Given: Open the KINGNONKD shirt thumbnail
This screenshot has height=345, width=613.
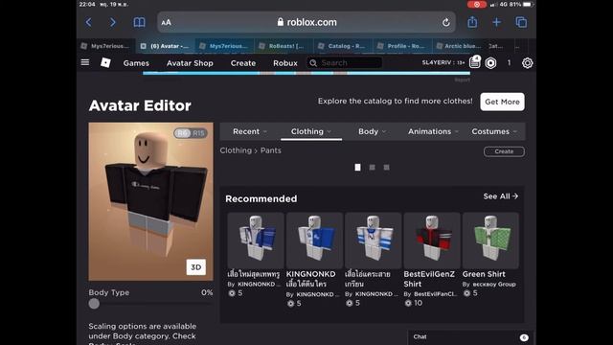Looking at the screenshot, I should 315,241.
